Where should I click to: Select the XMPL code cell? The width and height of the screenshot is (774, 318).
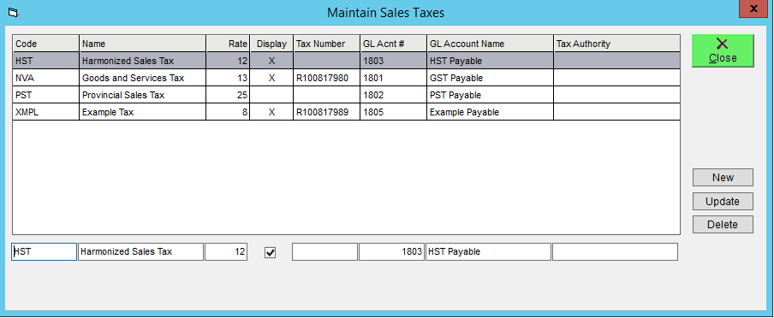46,112
